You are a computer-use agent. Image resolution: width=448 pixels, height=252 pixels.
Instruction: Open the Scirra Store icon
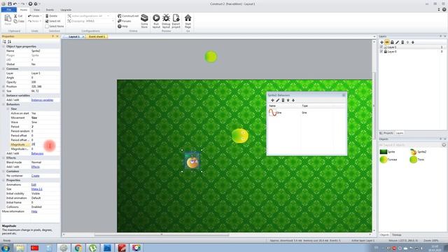point(144,18)
